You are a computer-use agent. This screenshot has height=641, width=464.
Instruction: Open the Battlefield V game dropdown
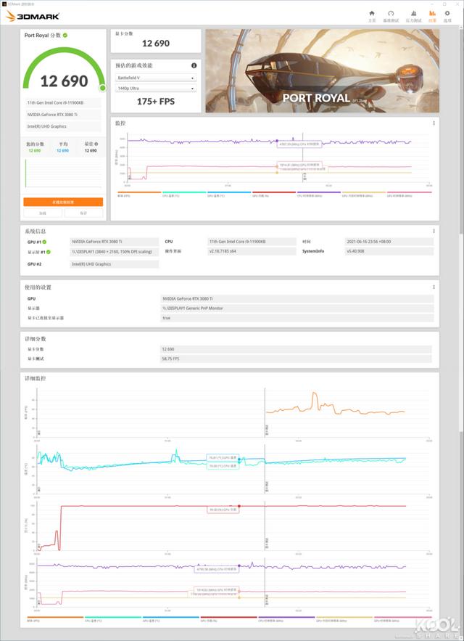(156, 78)
